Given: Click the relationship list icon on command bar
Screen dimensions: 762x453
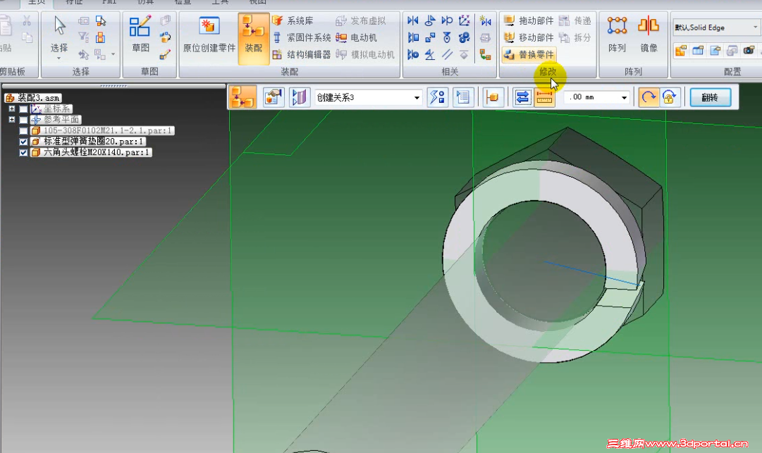Looking at the screenshot, I should (x=462, y=97).
